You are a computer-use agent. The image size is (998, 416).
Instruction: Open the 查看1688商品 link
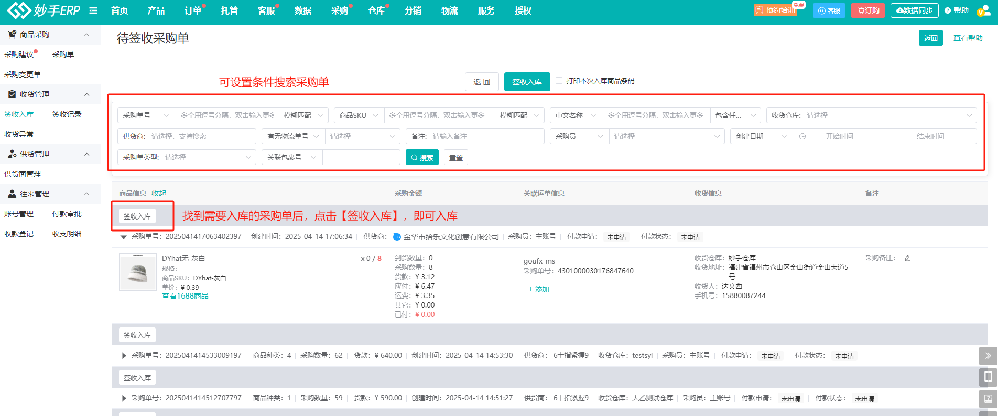point(185,296)
